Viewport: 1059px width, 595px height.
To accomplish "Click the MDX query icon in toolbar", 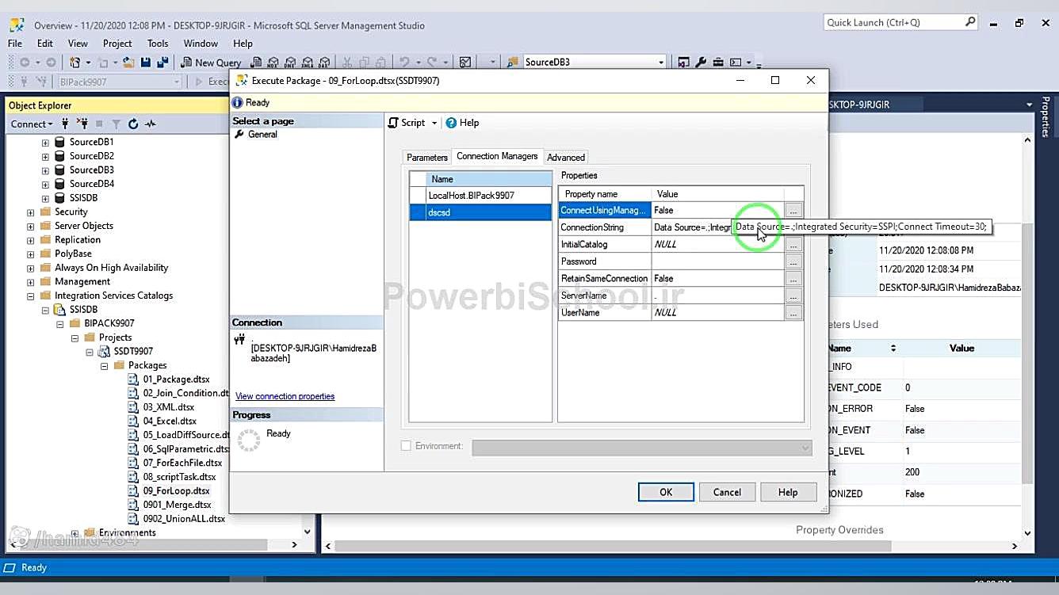I will pyautogui.click(x=273, y=63).
